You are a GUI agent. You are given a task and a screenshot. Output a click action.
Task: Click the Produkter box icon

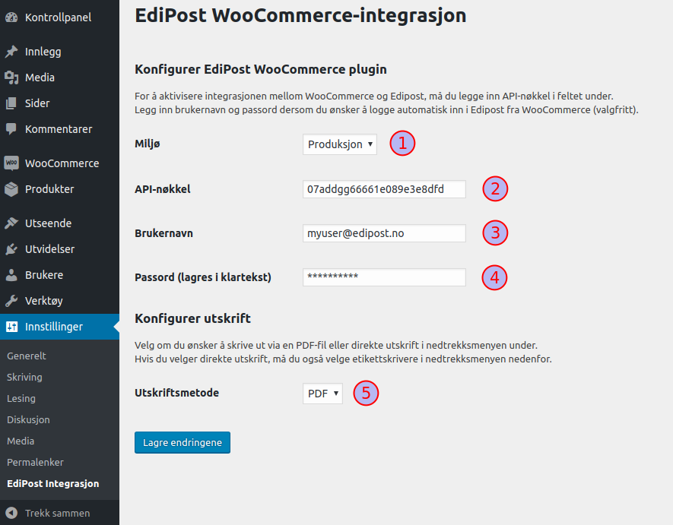(11, 189)
